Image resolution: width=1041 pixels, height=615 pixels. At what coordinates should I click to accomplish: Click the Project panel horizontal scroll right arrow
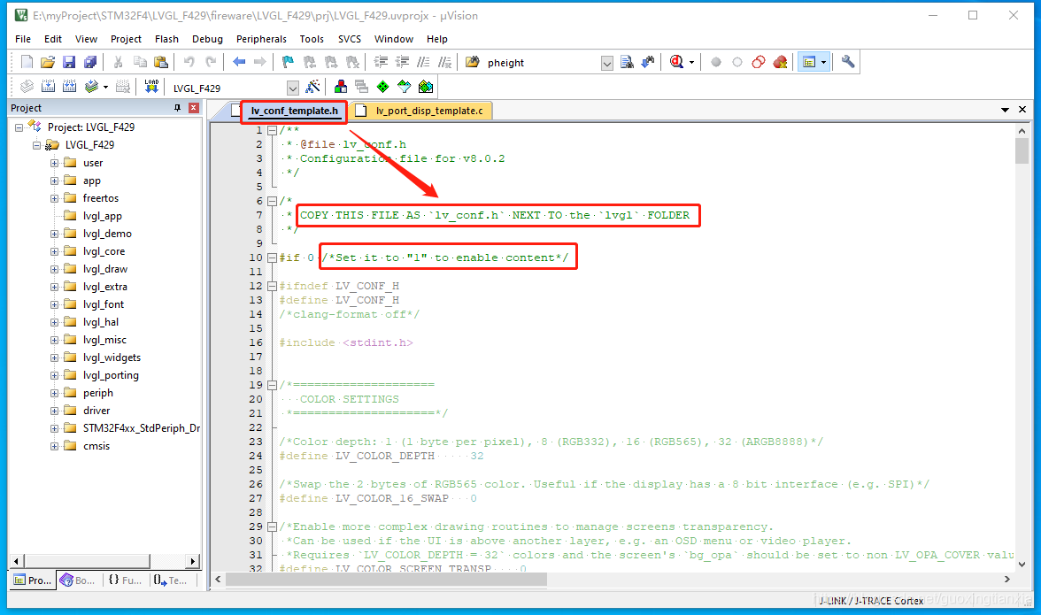193,561
